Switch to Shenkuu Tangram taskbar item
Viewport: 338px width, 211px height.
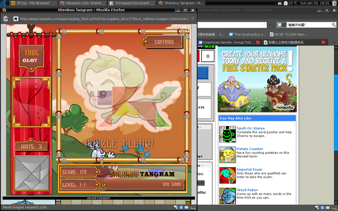(x=181, y=3)
